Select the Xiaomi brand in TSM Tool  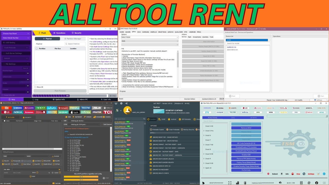(233, 108)
